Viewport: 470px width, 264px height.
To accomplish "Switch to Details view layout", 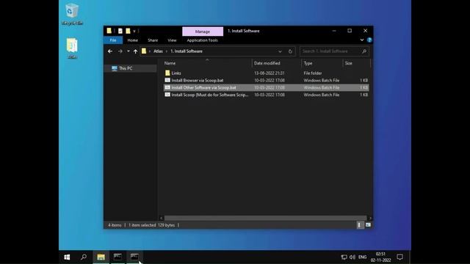I will coord(359,225).
